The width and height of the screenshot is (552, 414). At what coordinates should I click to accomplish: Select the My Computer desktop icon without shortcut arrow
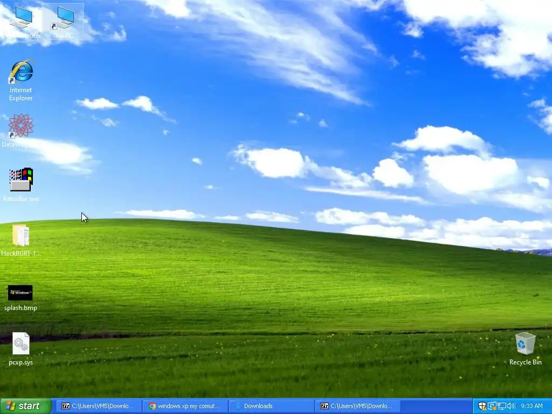click(x=21, y=22)
